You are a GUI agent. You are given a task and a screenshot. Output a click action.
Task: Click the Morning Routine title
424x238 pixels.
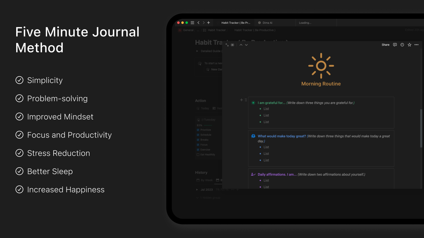[321, 84]
